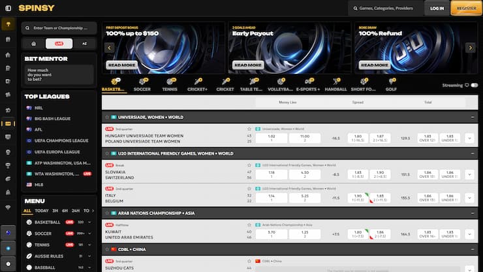Collapse the Arab Nations Championship section

472,213
